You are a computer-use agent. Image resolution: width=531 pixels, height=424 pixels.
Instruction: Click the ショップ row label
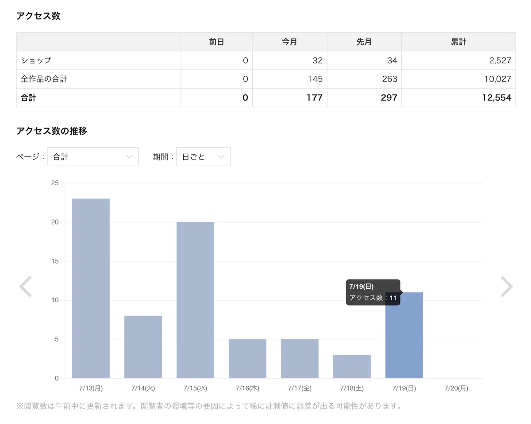tap(36, 61)
